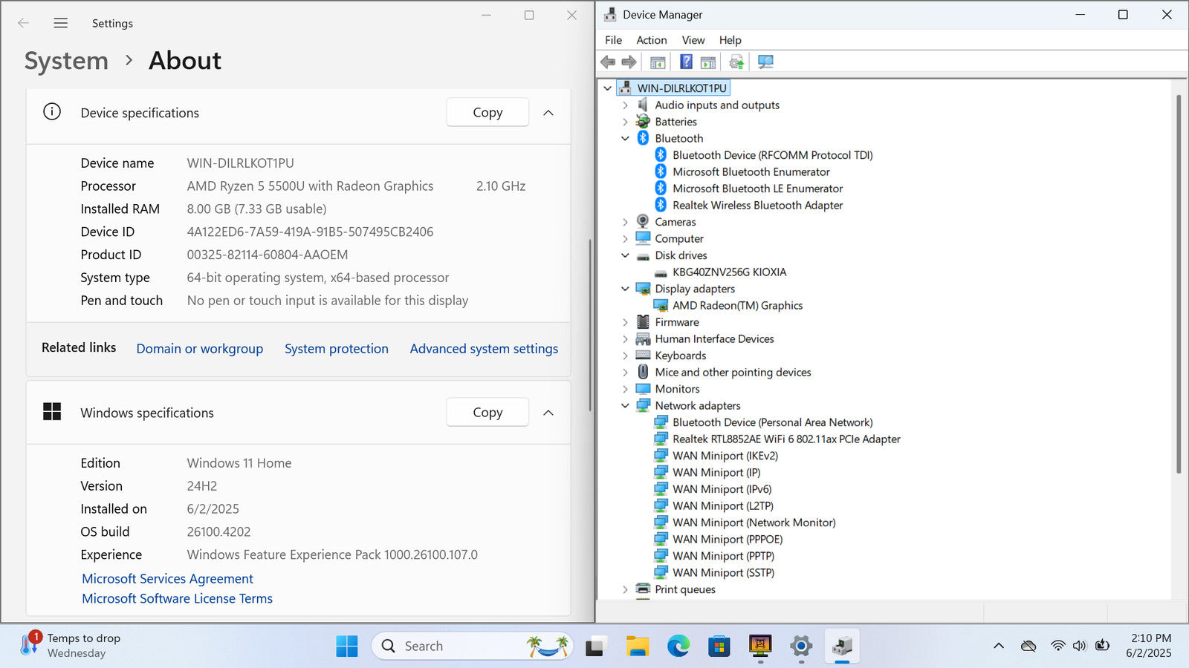Expand the Batteries category
This screenshot has width=1189, height=668.
pyautogui.click(x=625, y=122)
